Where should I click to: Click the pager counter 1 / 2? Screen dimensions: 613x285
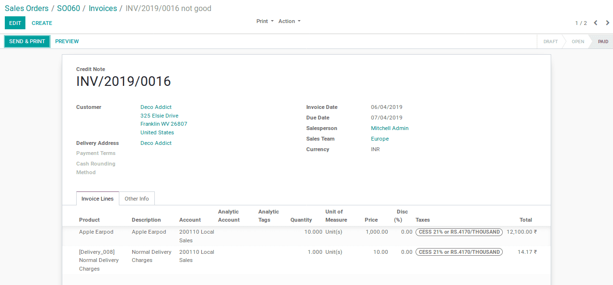[581, 23]
